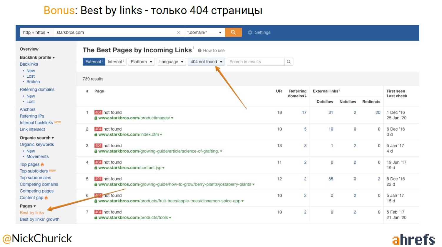Open Settings via the gear icon
Viewport: 442px width, 247px height.
point(250,32)
